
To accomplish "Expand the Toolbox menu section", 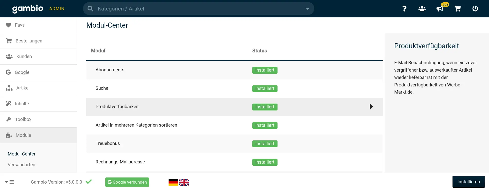I will (23, 119).
